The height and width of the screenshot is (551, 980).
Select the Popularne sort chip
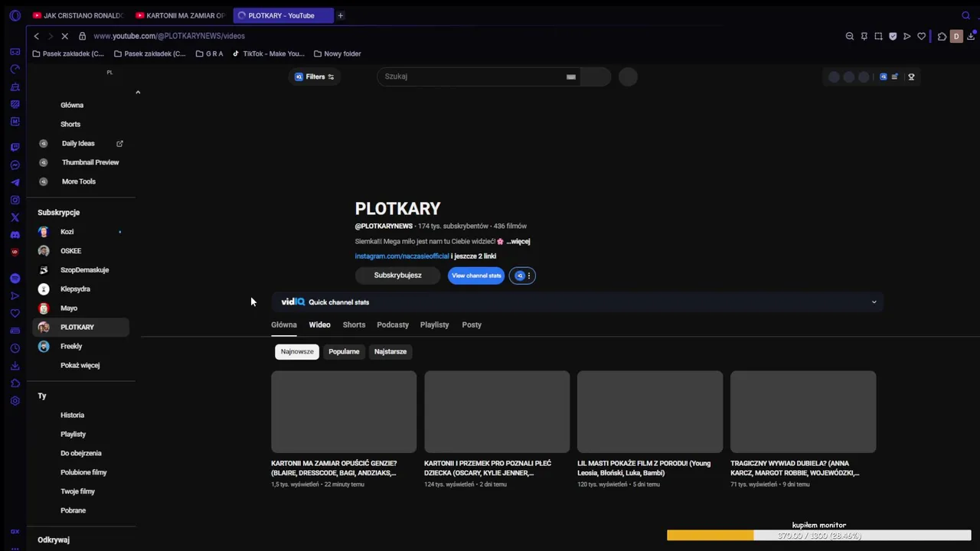[344, 351]
